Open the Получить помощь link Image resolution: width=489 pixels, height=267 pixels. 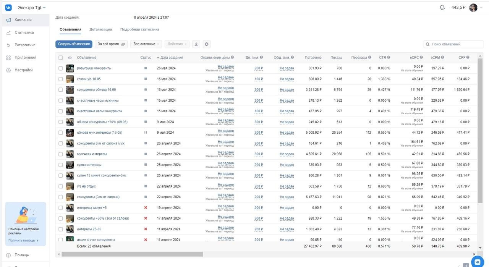tap(24, 241)
